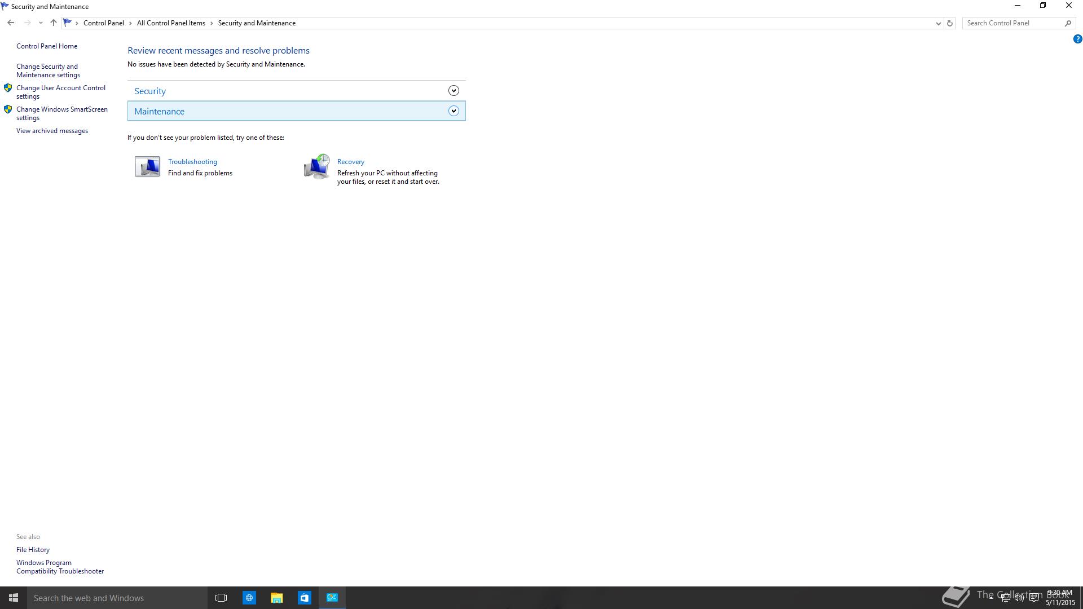Click the Maintenance section heading
Viewport: 1083px width, 609px height.
point(159,111)
